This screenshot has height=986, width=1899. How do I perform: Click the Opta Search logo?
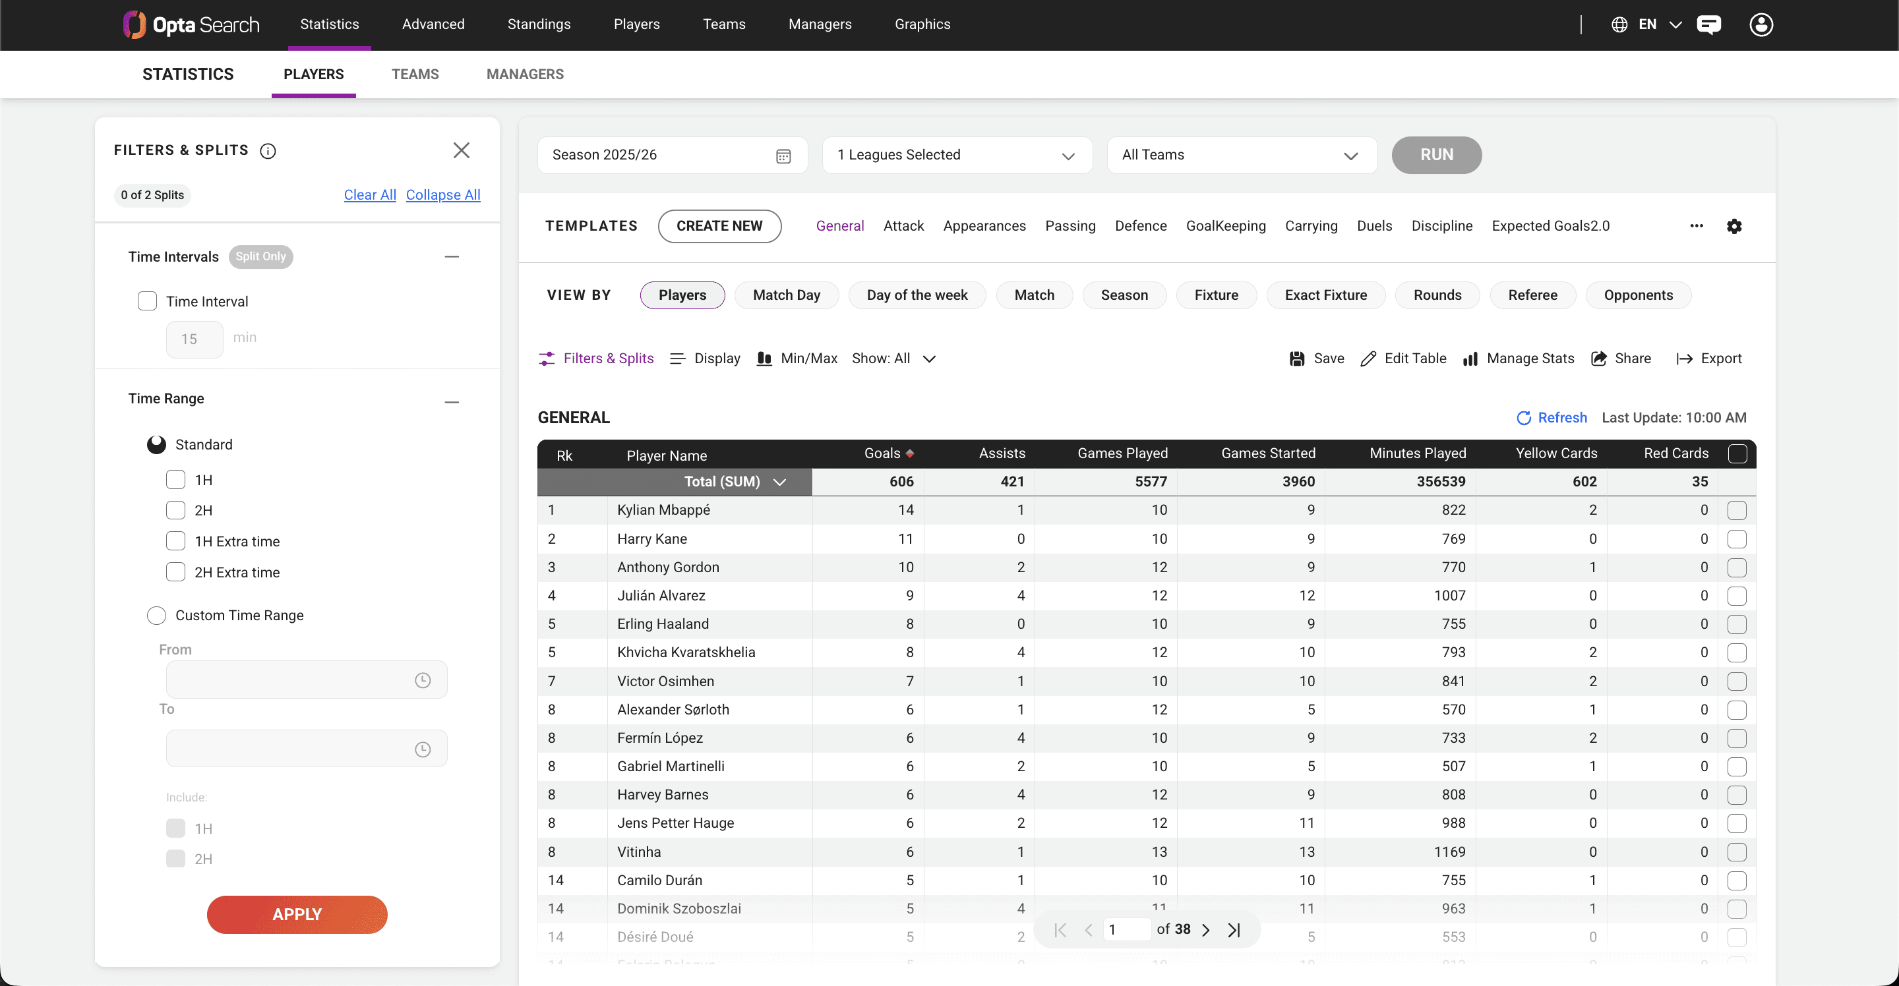point(191,24)
